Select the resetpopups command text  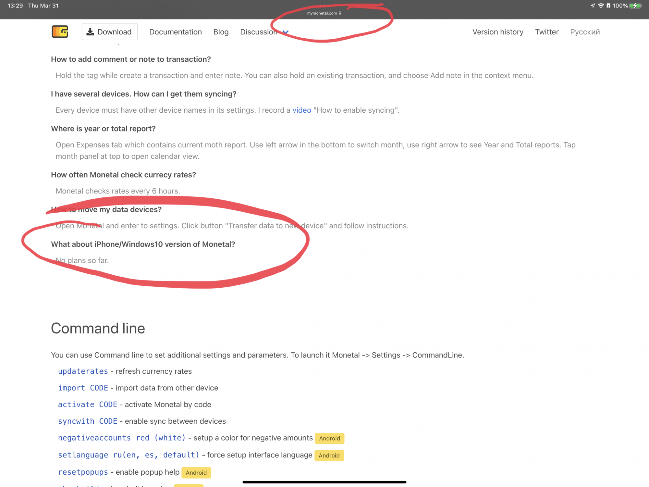point(83,472)
